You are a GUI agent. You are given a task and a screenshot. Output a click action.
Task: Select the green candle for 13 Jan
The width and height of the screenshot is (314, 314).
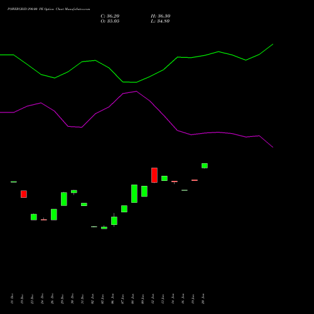[165, 178]
